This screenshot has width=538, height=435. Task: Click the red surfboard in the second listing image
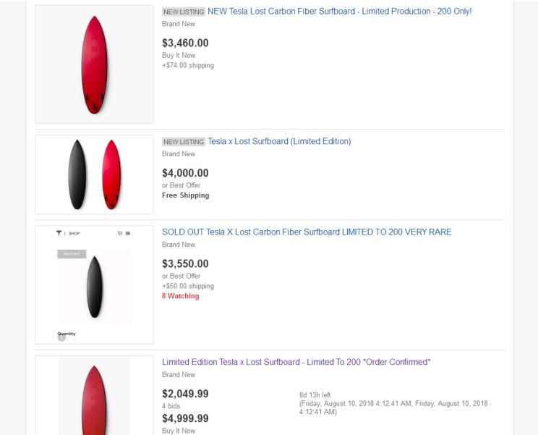(111, 174)
